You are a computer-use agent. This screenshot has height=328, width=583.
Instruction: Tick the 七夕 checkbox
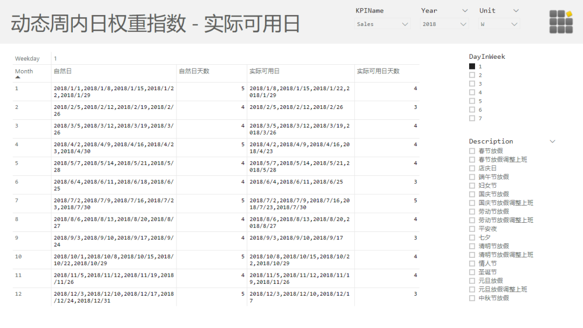click(472, 237)
